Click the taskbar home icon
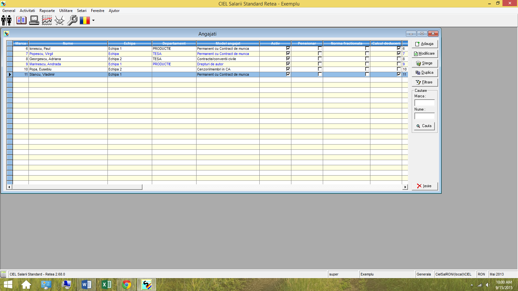The image size is (518, 291). click(x=26, y=285)
